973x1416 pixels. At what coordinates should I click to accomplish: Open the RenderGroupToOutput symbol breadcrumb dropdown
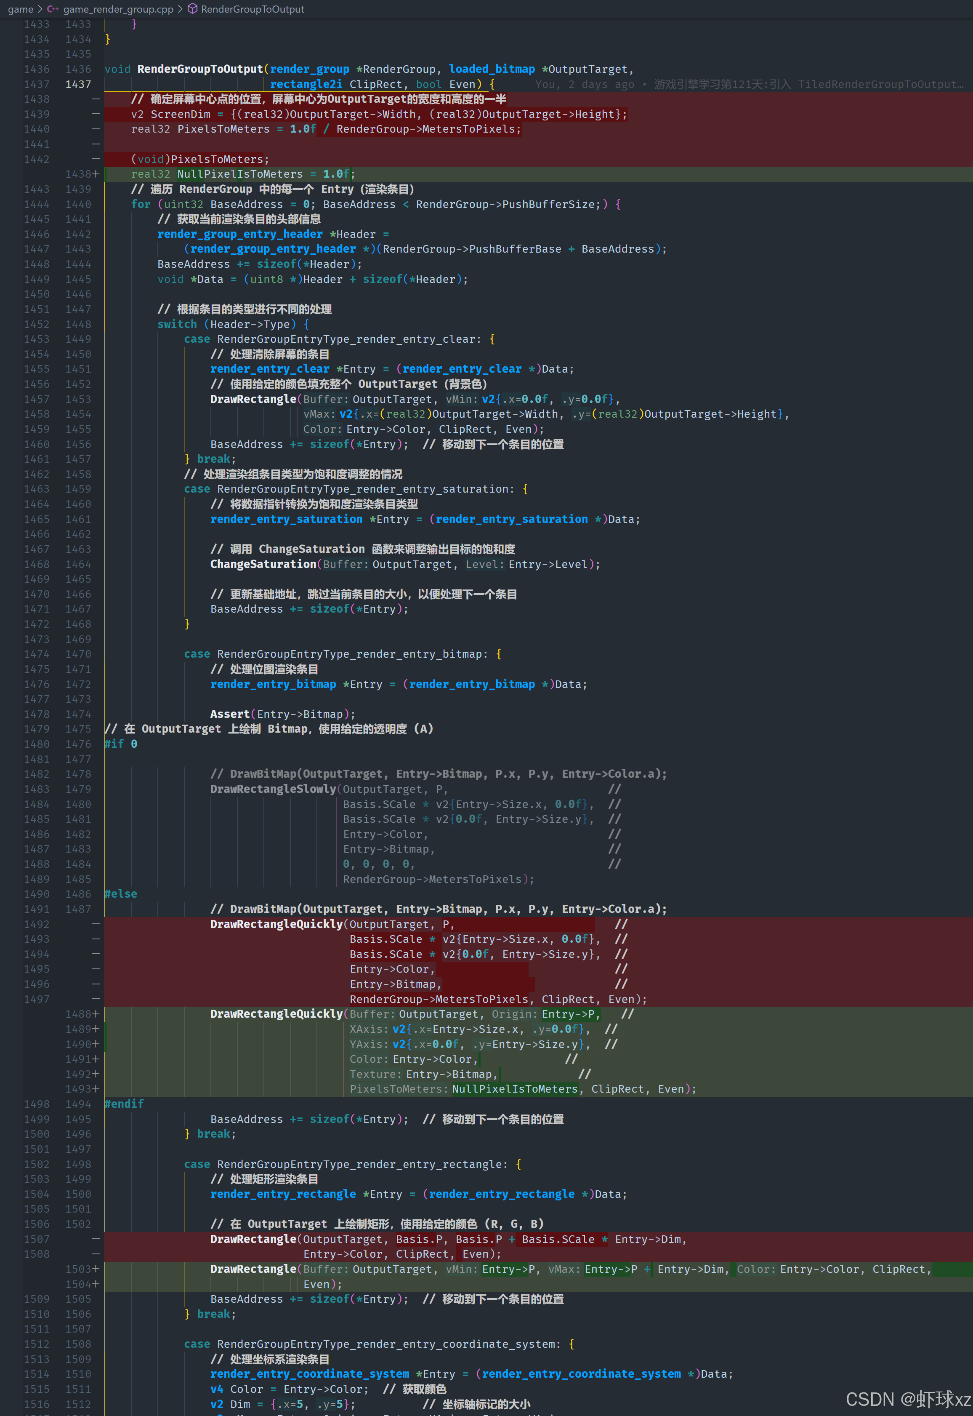tap(253, 9)
